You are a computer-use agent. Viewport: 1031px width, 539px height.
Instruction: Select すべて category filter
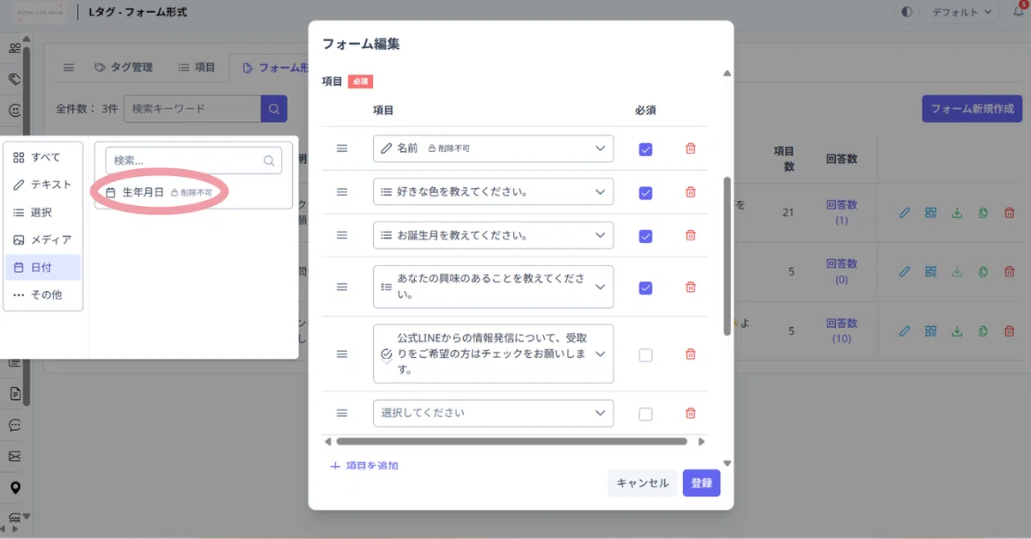pyautogui.click(x=43, y=157)
